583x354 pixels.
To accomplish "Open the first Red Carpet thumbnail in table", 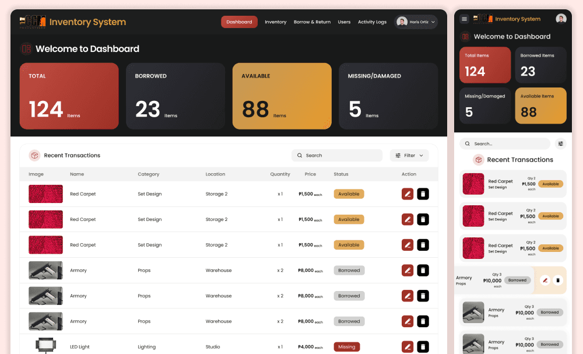I will (45, 194).
